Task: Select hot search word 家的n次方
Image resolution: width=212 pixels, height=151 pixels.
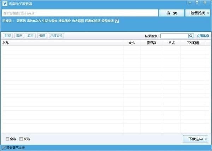Action: 34,21
